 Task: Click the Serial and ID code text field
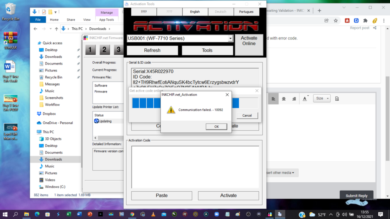pos(195,78)
